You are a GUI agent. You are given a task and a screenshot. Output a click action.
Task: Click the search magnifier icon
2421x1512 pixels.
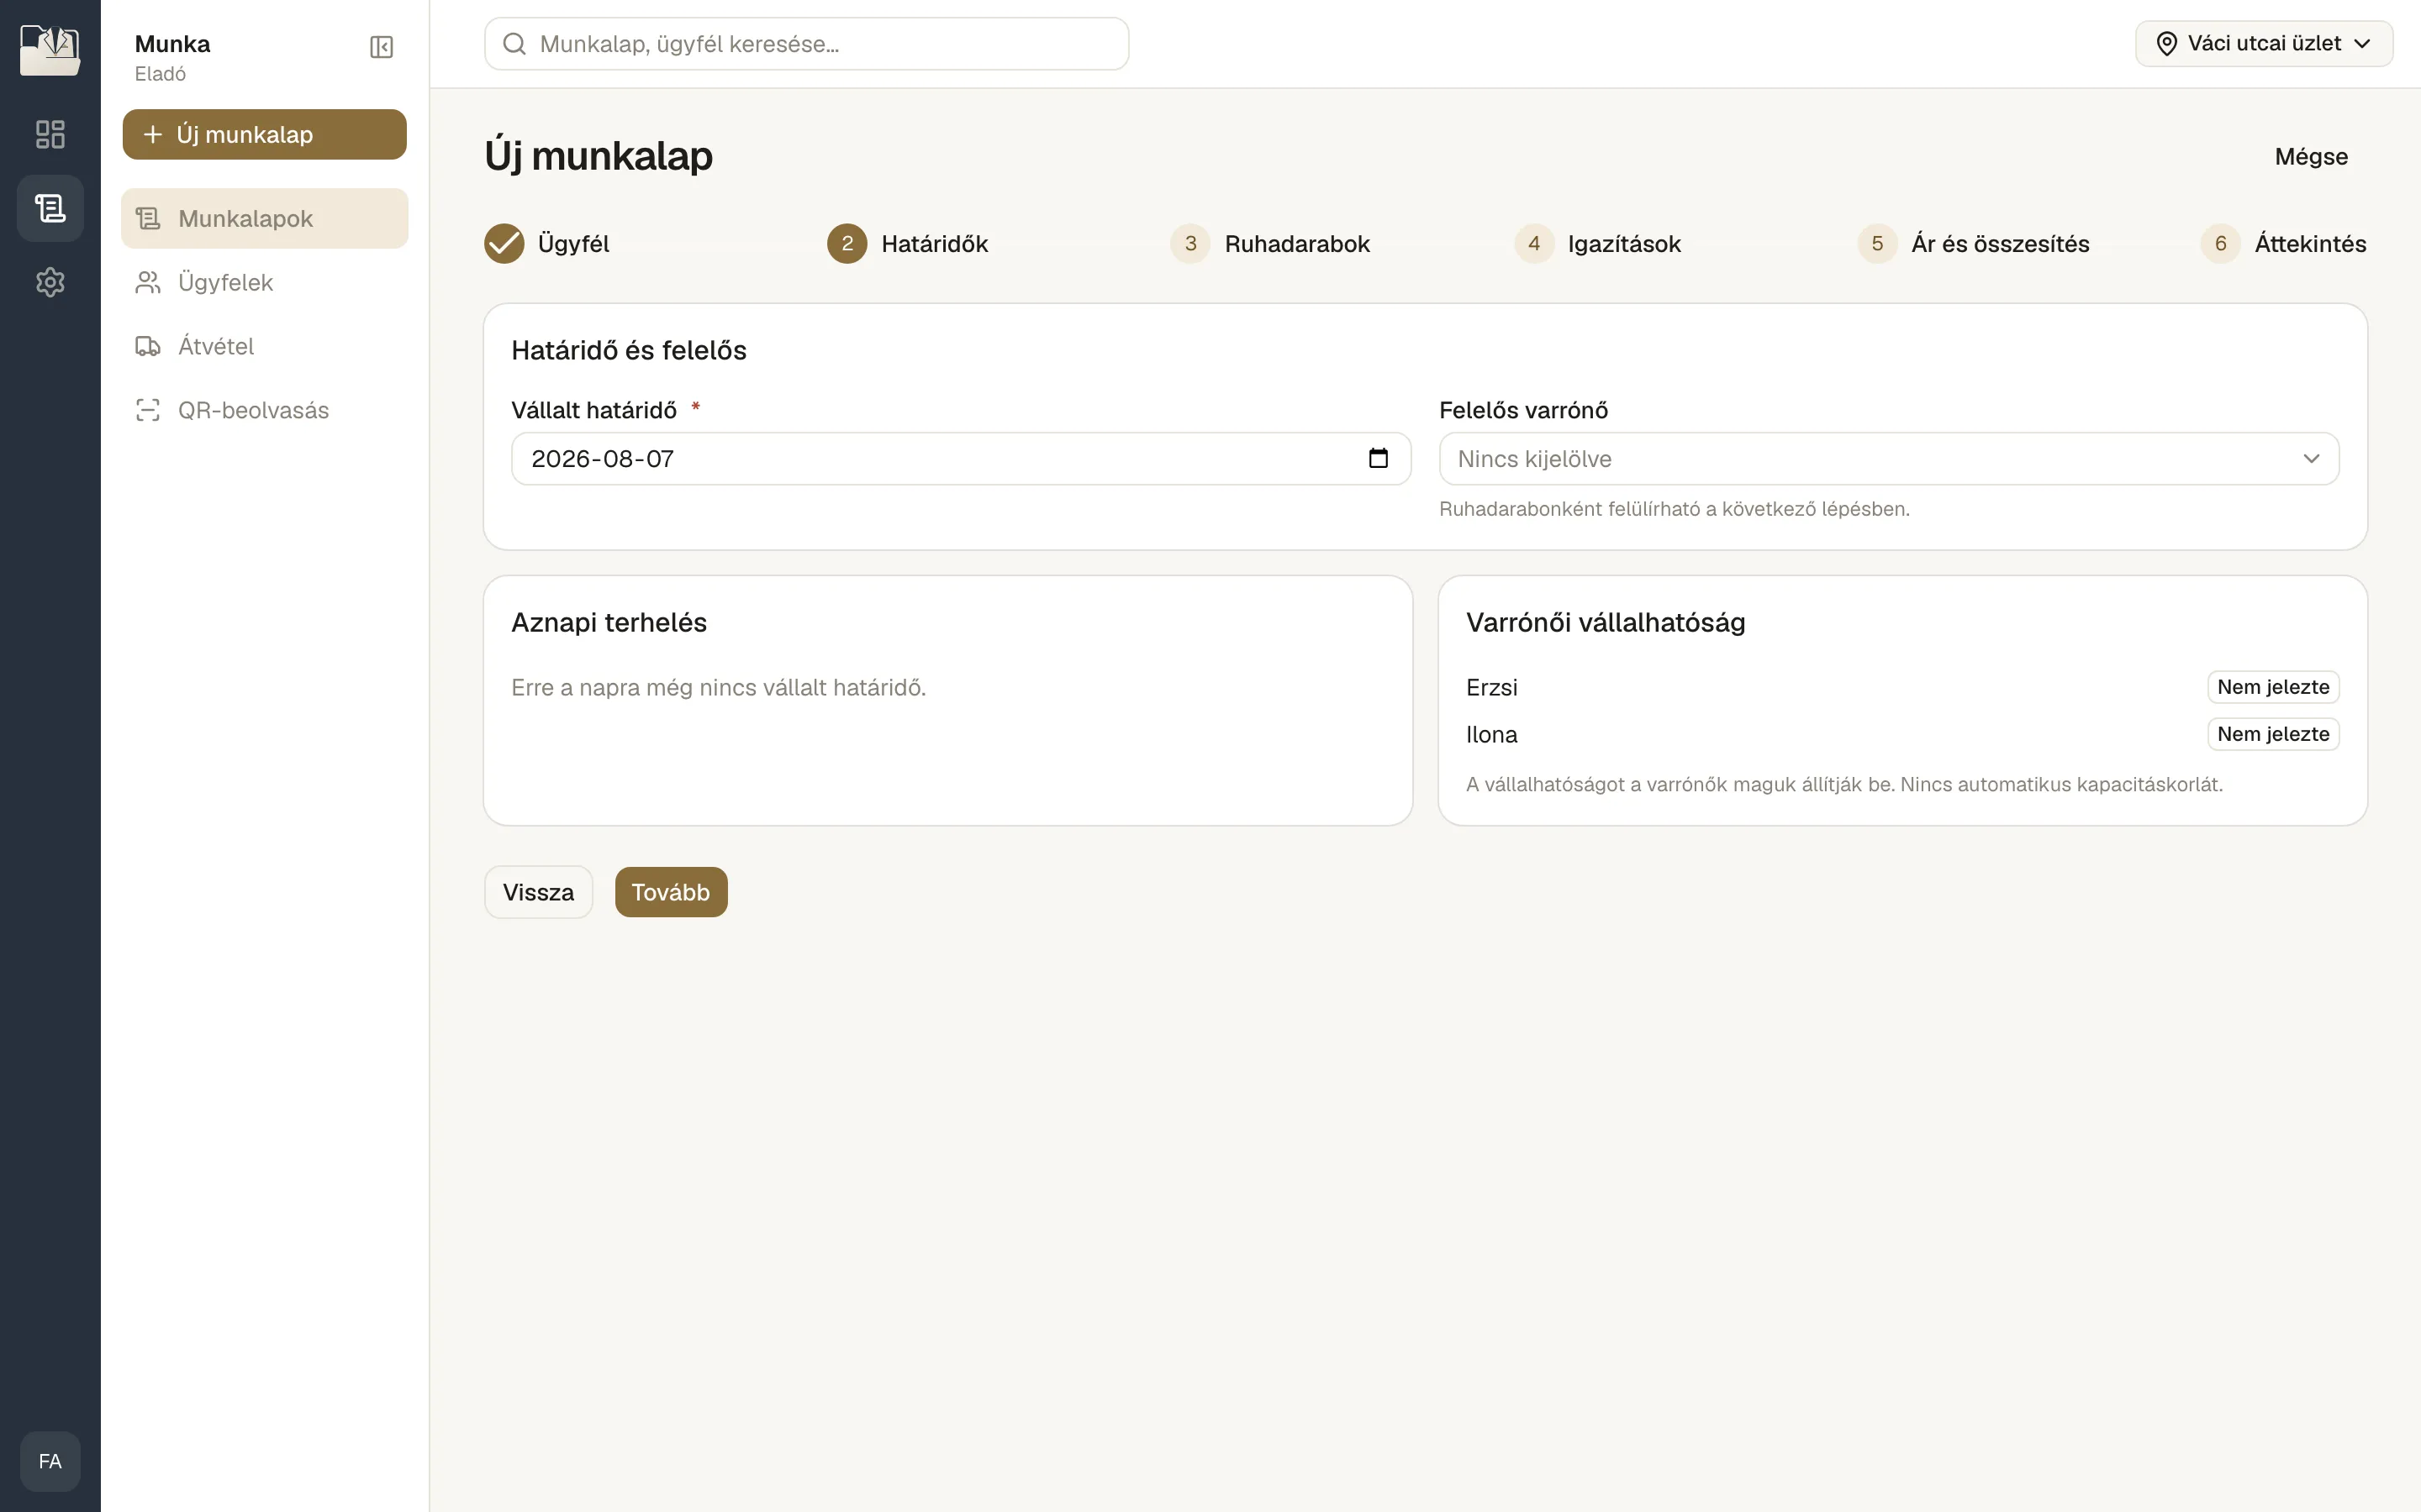(x=514, y=44)
